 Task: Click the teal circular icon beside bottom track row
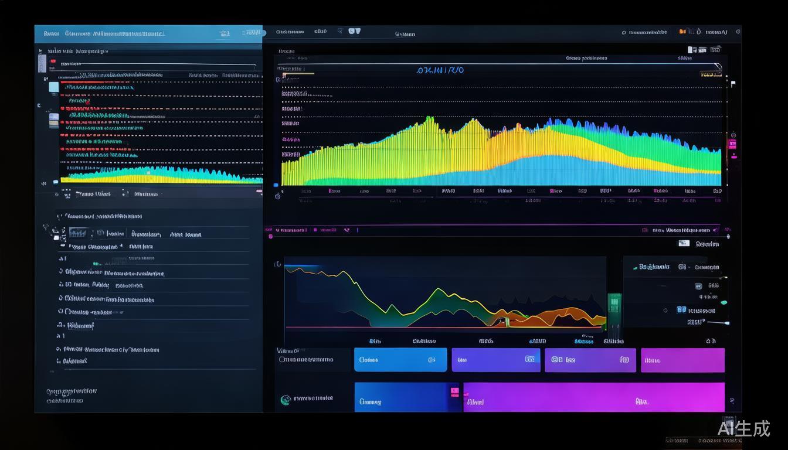286,400
